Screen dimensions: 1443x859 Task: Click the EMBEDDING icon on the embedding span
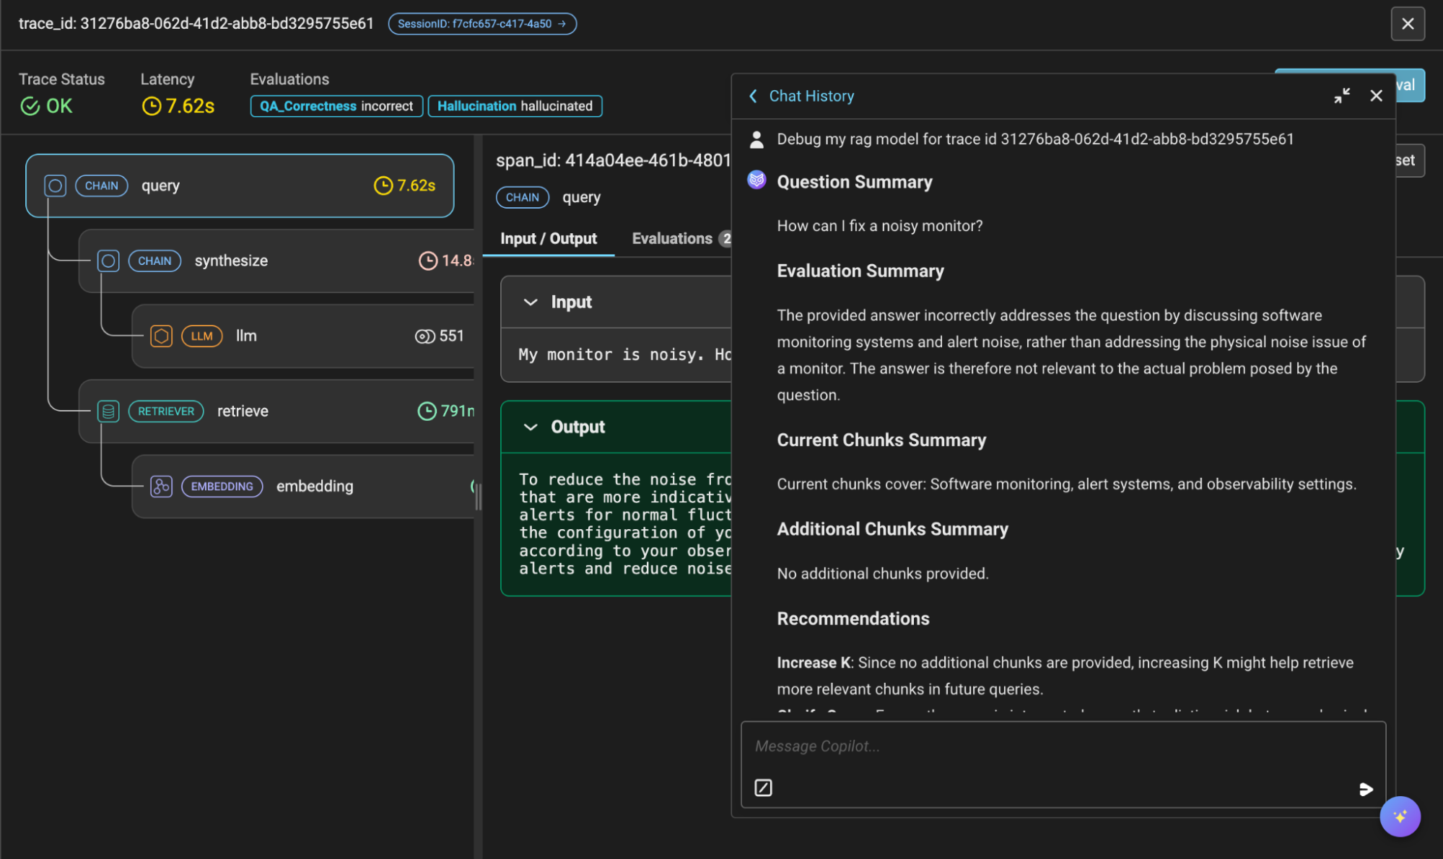[161, 486]
